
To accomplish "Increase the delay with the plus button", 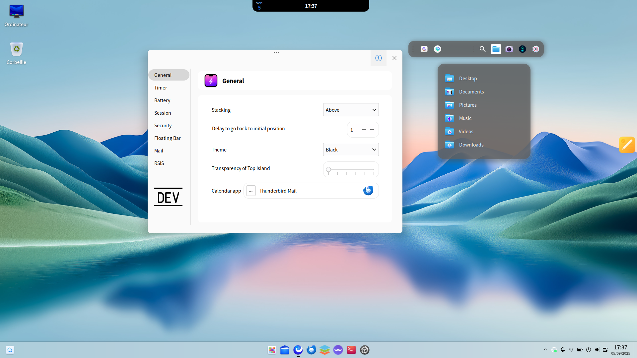I will click(364, 130).
